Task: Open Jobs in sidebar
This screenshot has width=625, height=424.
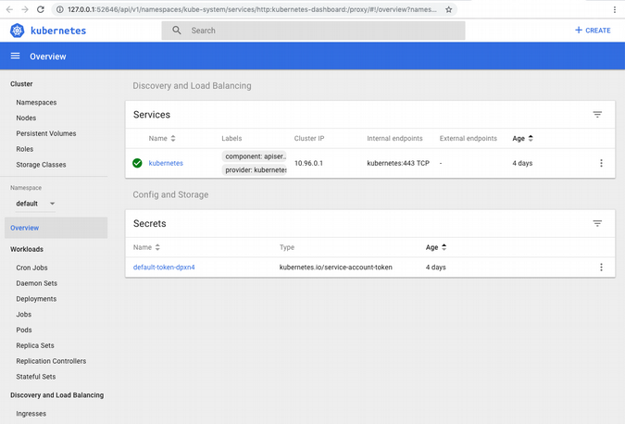Action: pos(23,315)
